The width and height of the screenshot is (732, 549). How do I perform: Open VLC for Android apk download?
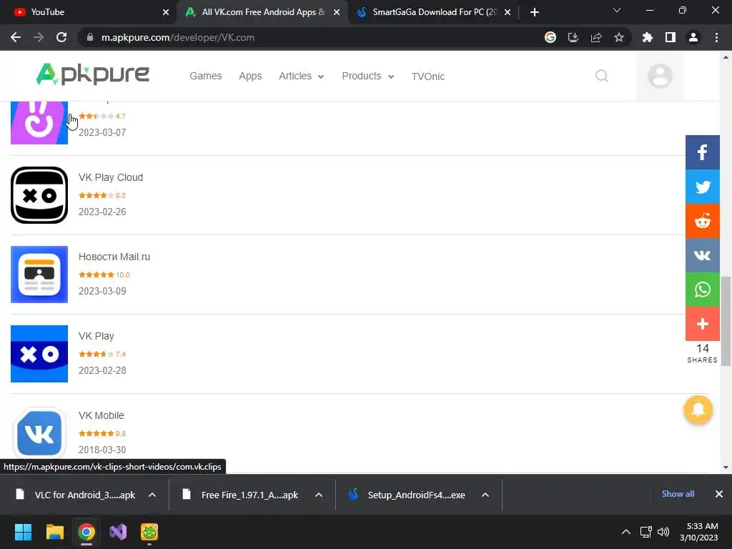coord(77,495)
